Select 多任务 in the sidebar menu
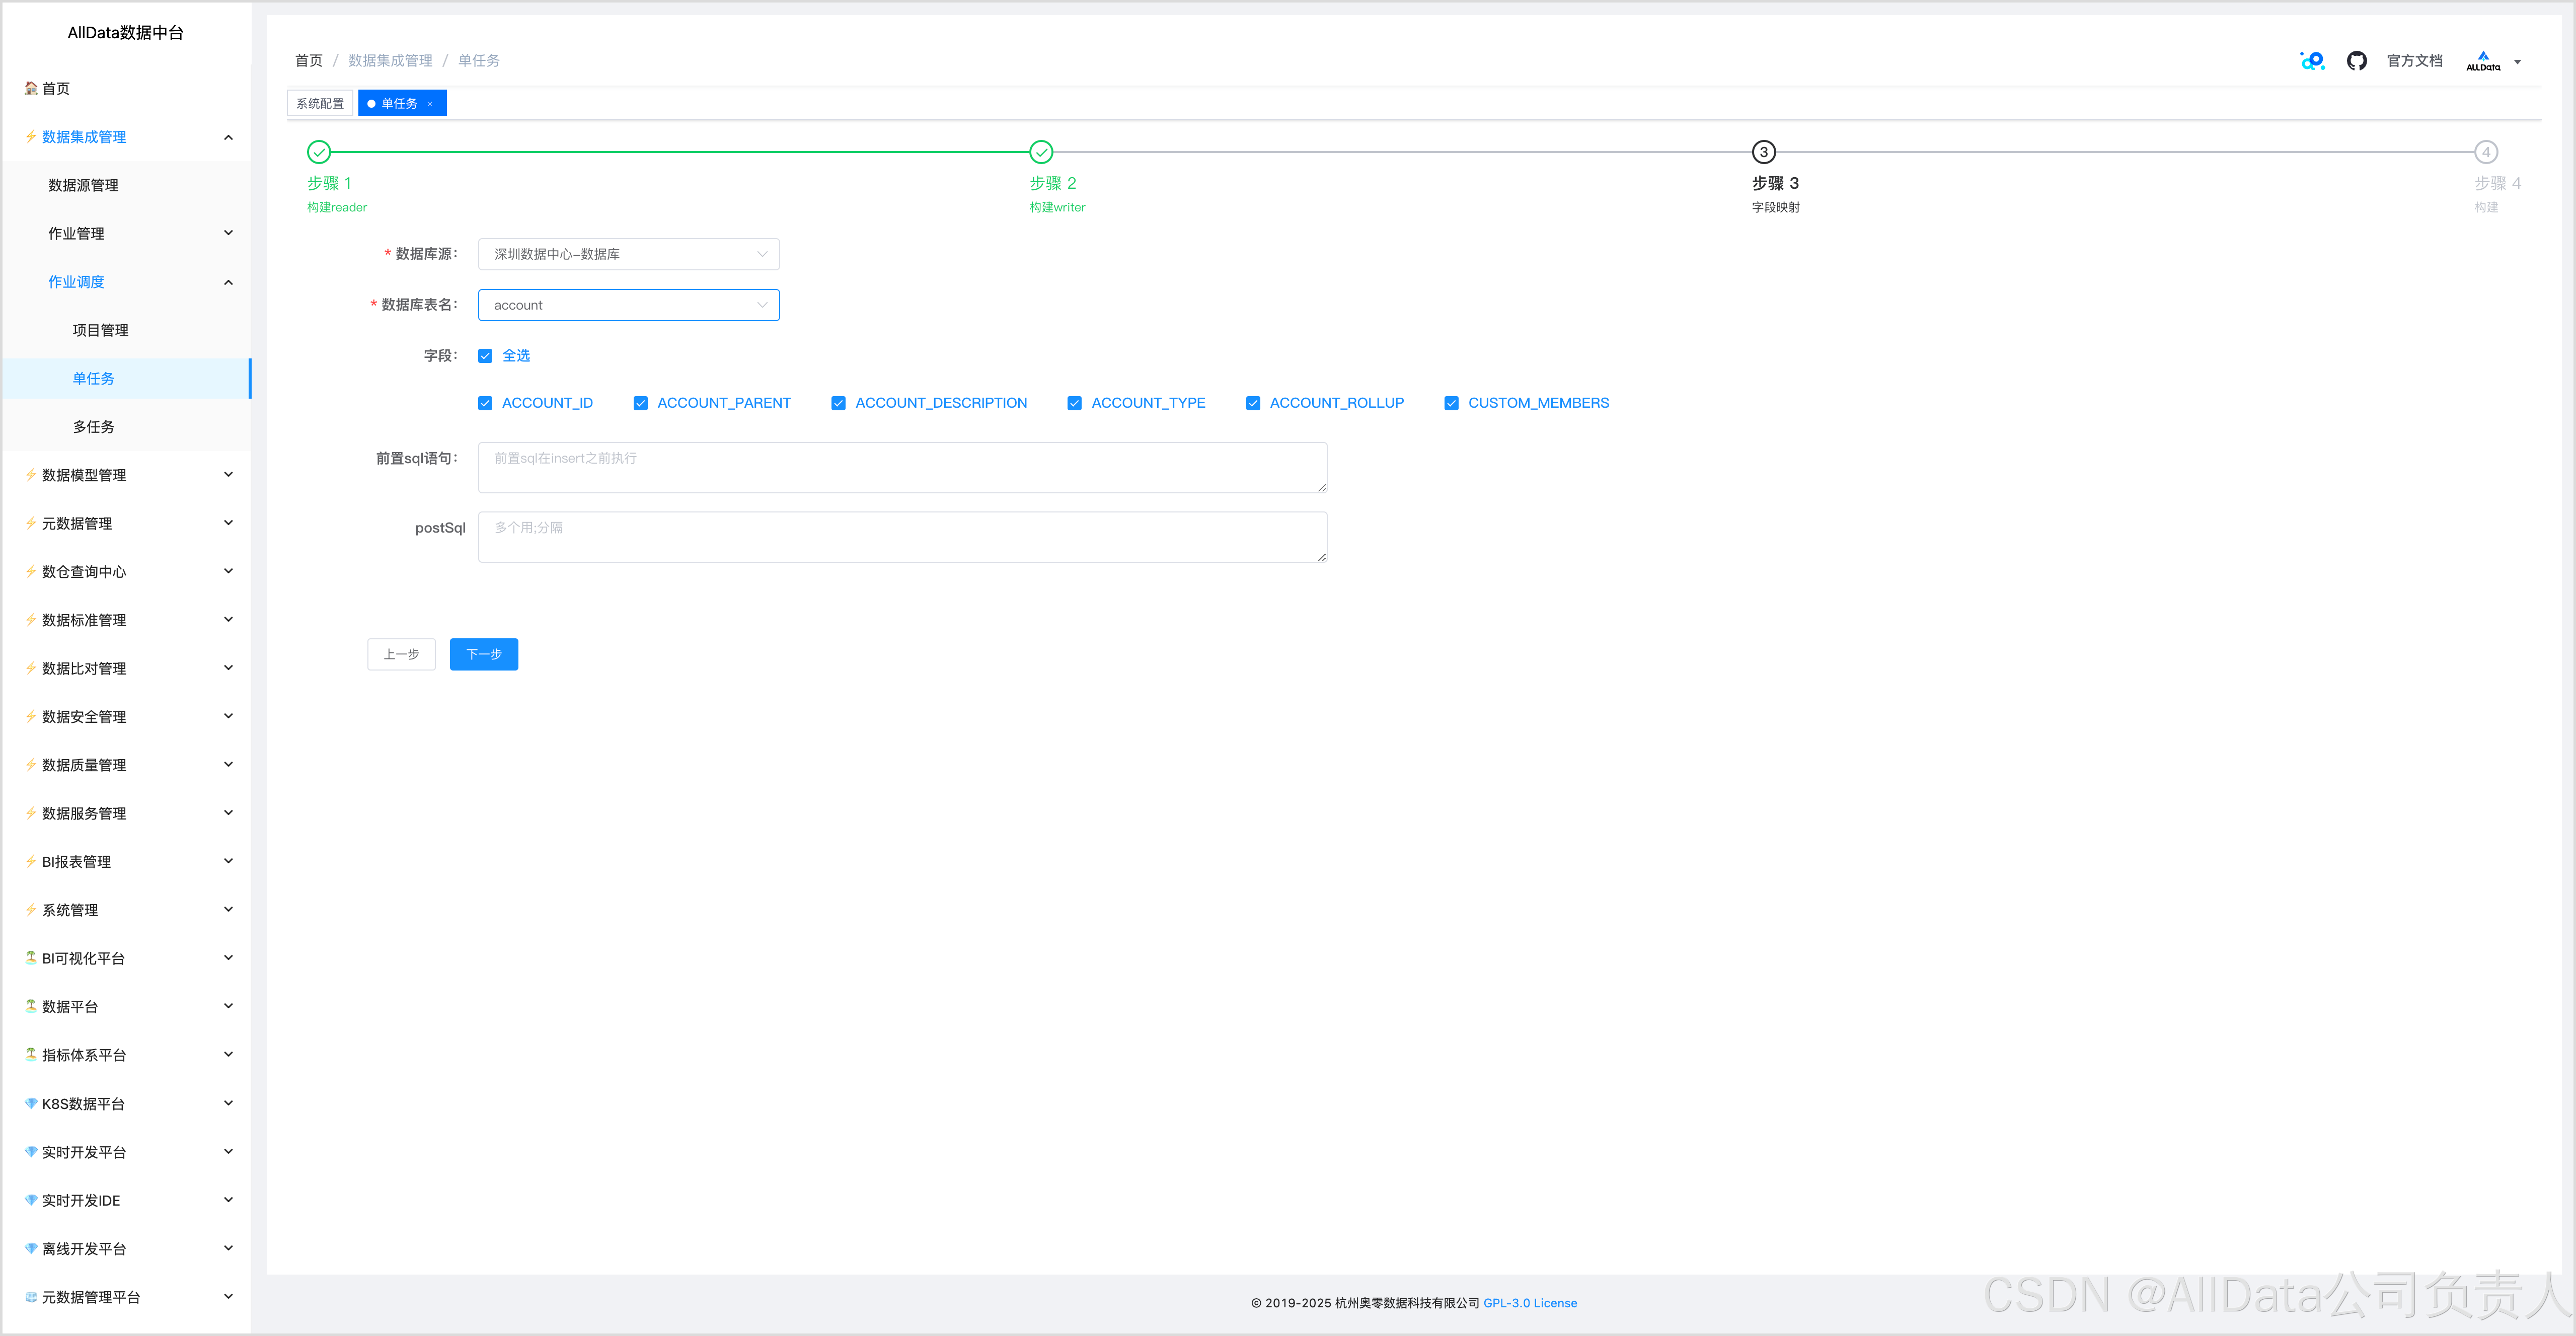The image size is (2576, 1336). 93,427
